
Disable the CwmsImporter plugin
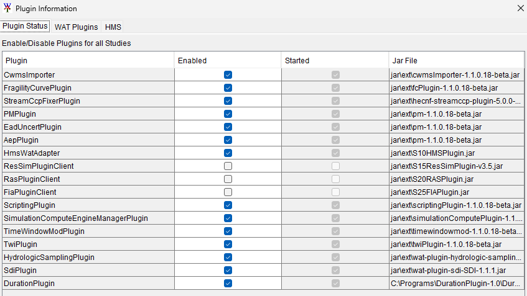[x=228, y=74]
